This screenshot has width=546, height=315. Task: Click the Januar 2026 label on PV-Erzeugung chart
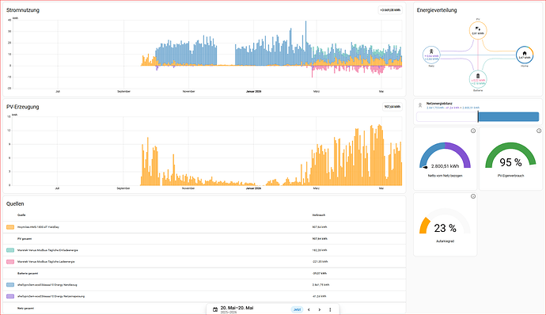253,188
